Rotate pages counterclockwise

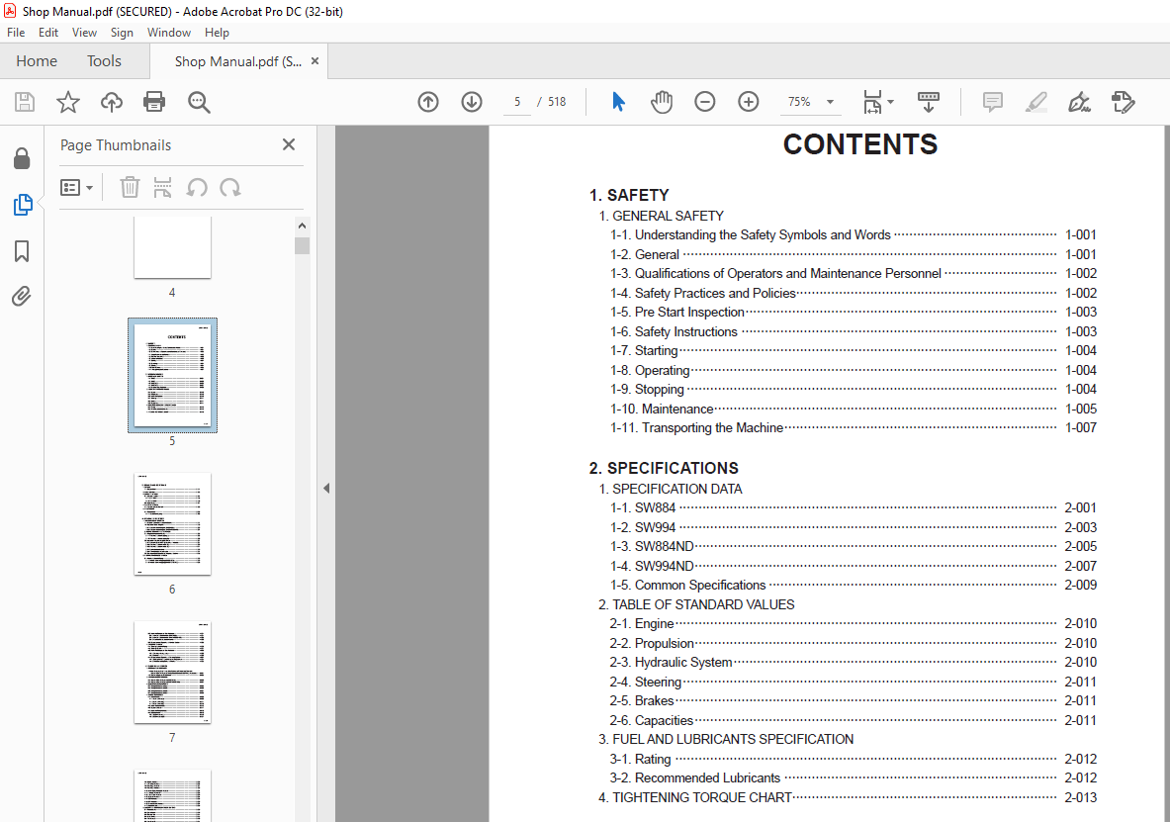tap(197, 187)
